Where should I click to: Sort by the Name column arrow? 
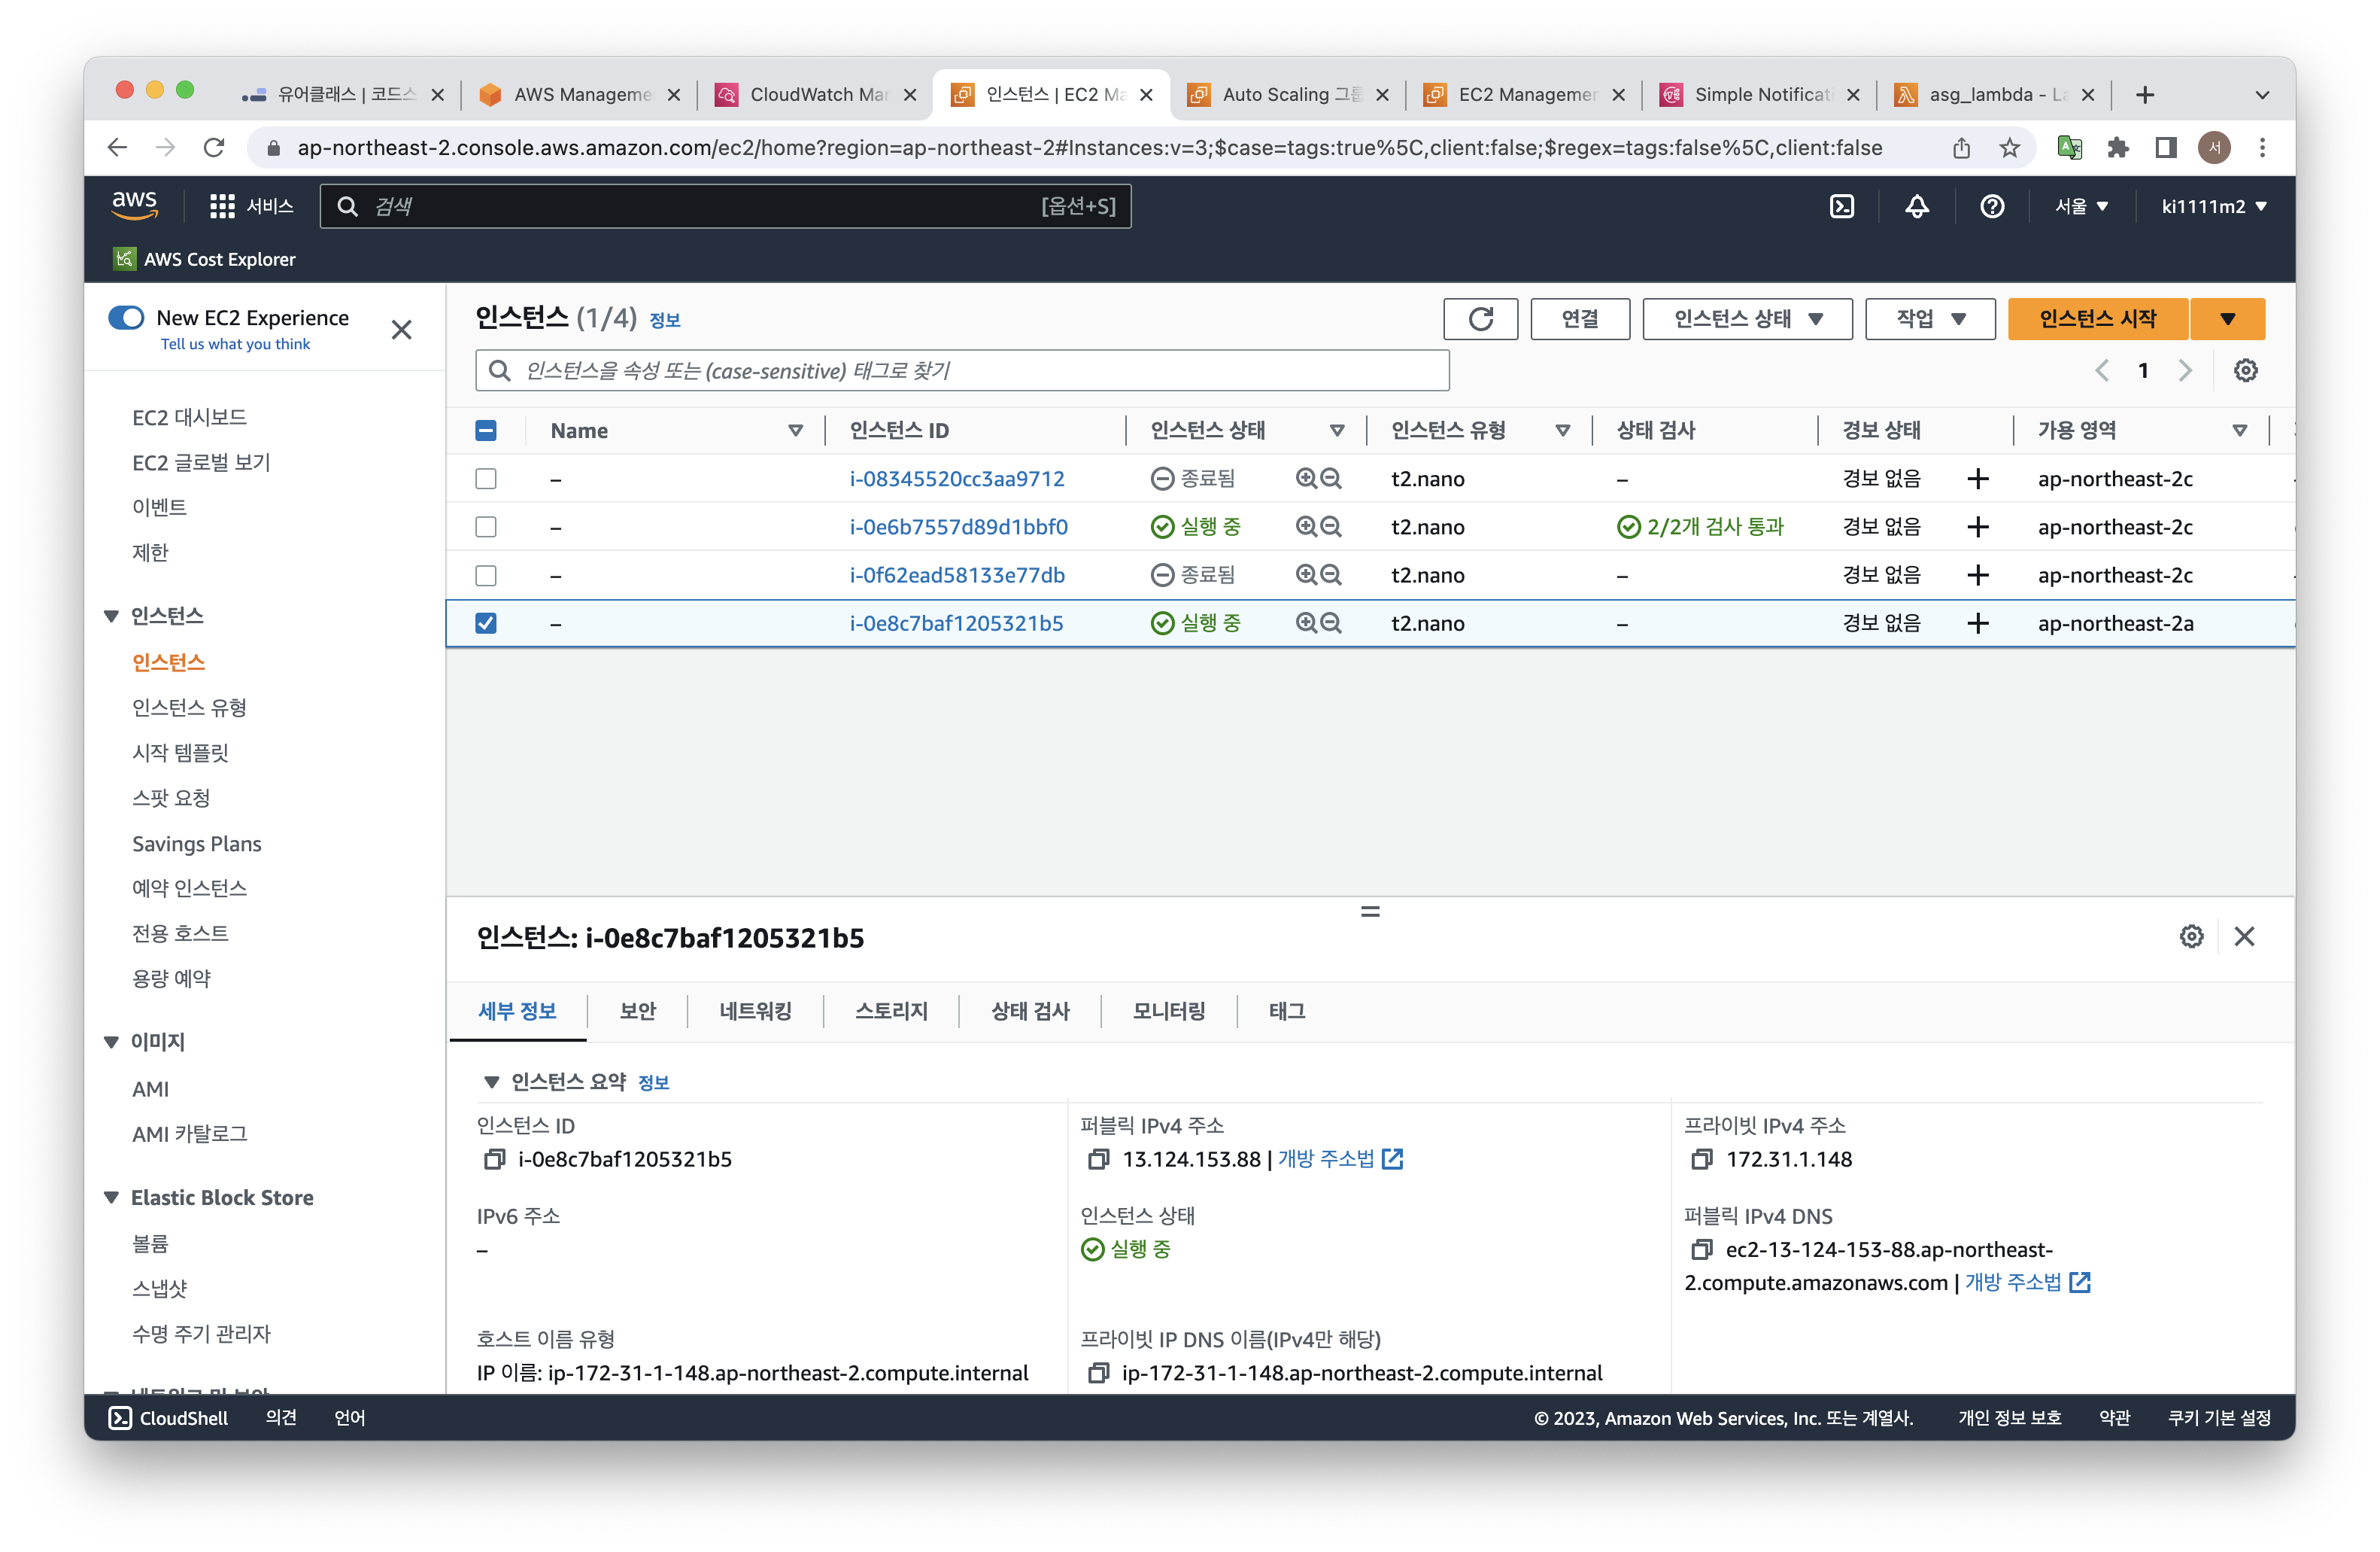point(795,431)
